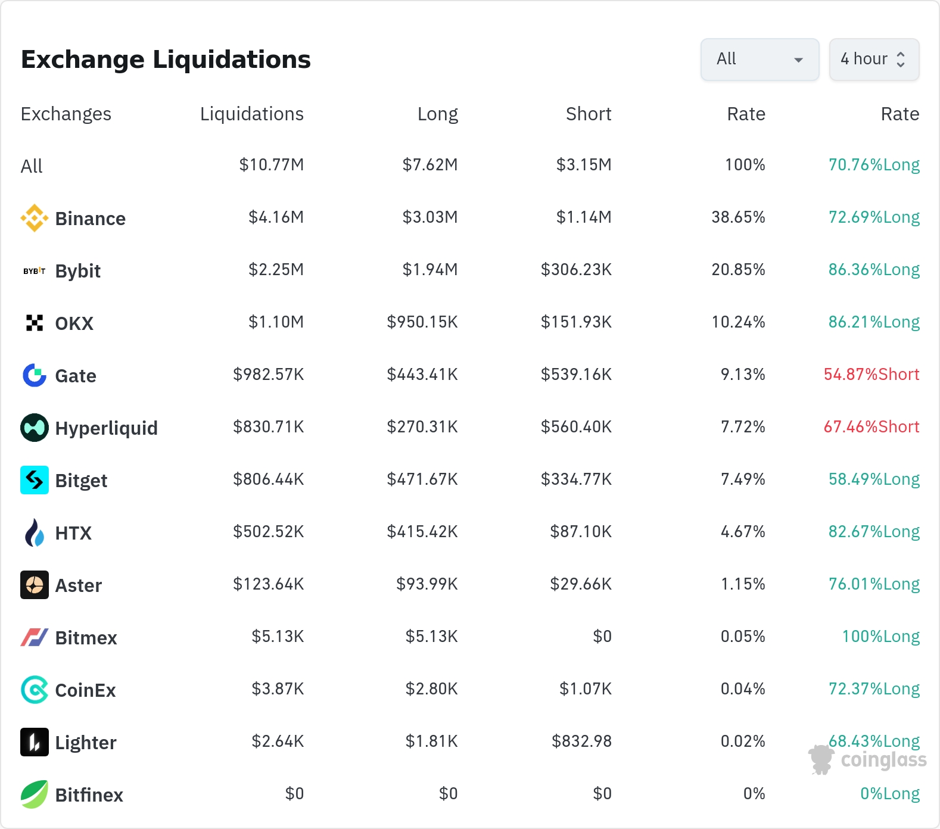This screenshot has height=829, width=940.
Task: Click the Lighter logo icon
Action: (x=35, y=742)
